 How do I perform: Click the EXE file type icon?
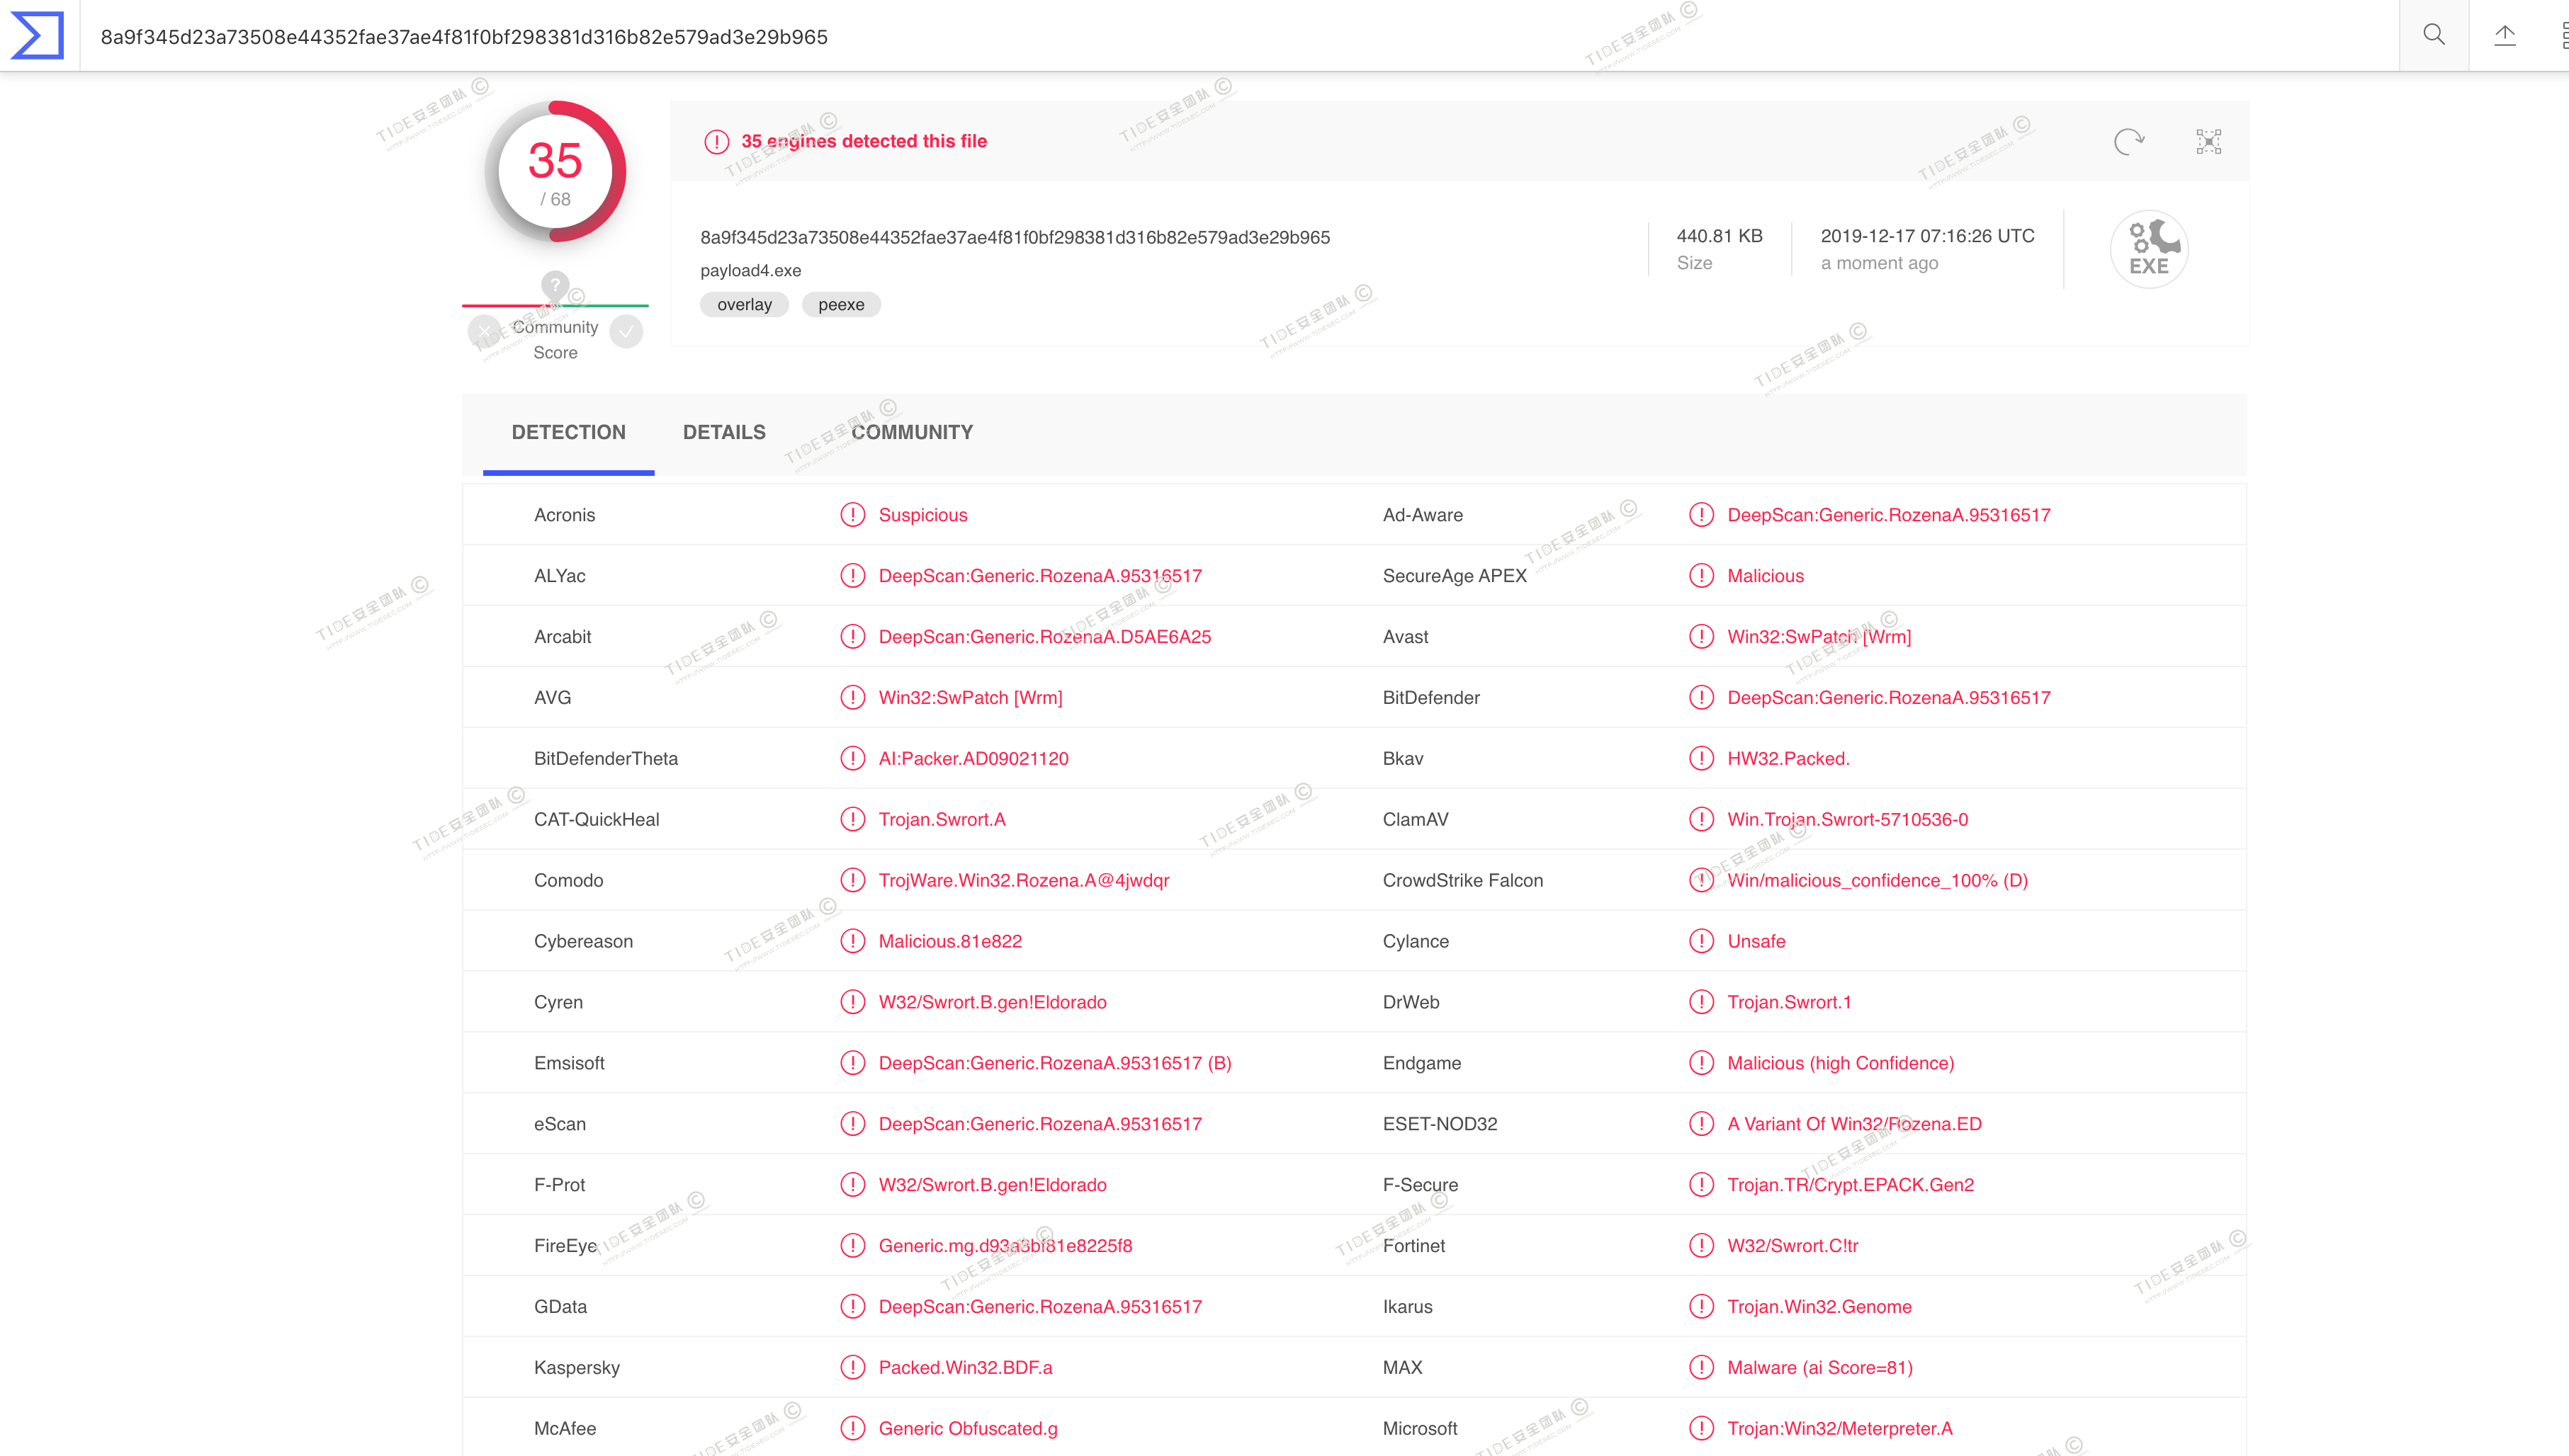(x=2148, y=249)
